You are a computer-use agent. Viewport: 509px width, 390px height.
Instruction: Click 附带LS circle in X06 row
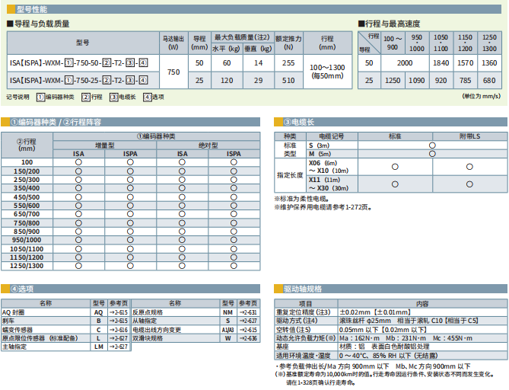point(469,167)
